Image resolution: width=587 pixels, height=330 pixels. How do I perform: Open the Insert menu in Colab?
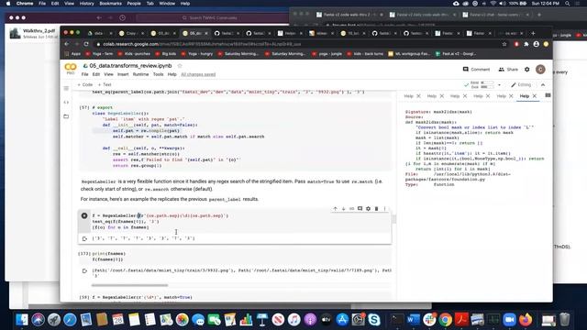[x=123, y=74]
